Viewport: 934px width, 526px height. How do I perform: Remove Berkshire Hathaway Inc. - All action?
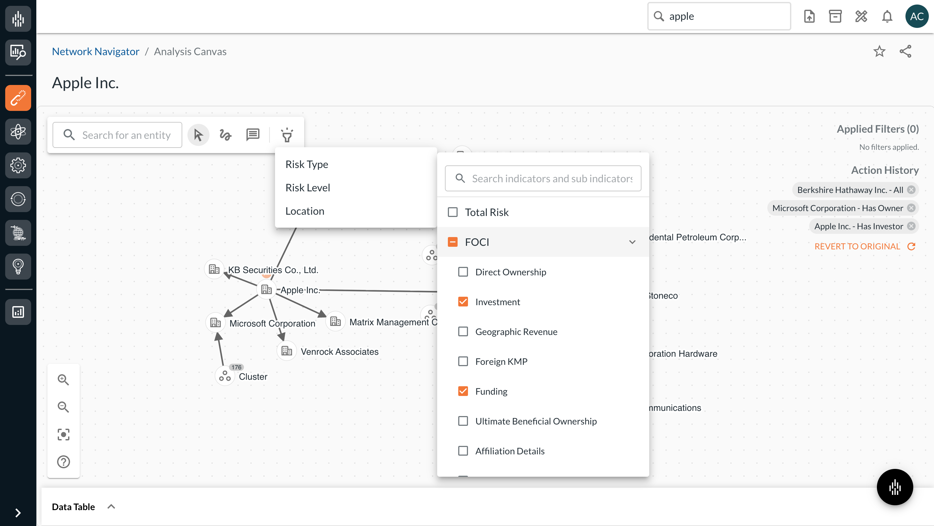coord(911,190)
